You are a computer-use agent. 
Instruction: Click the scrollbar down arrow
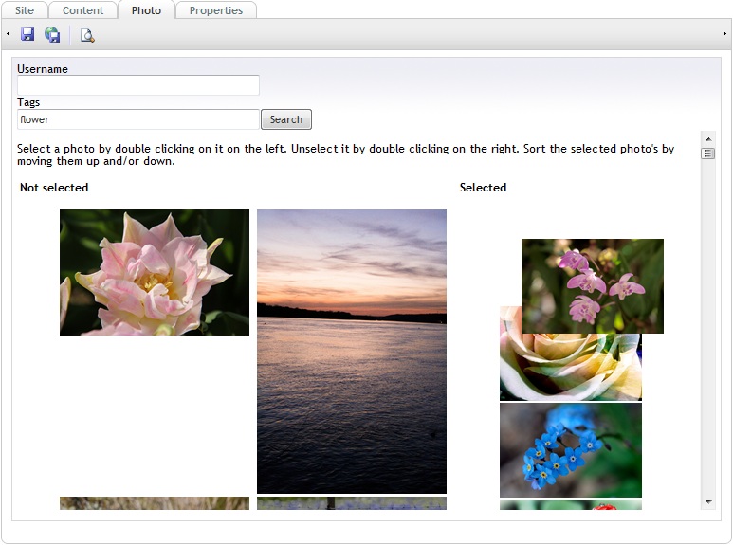pos(708,502)
